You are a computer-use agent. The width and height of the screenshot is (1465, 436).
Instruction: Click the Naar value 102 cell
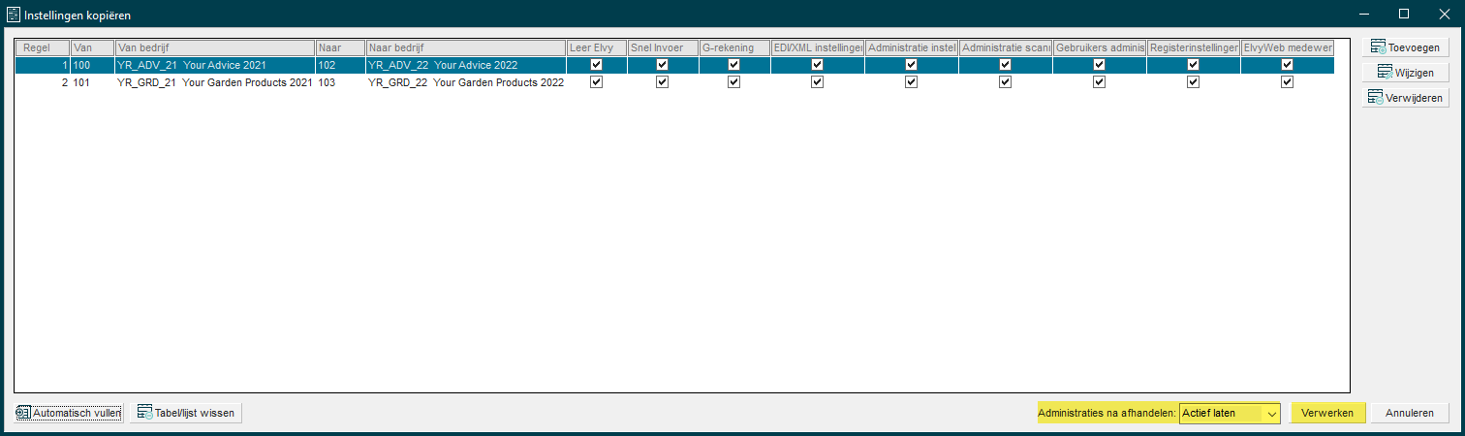(x=340, y=65)
